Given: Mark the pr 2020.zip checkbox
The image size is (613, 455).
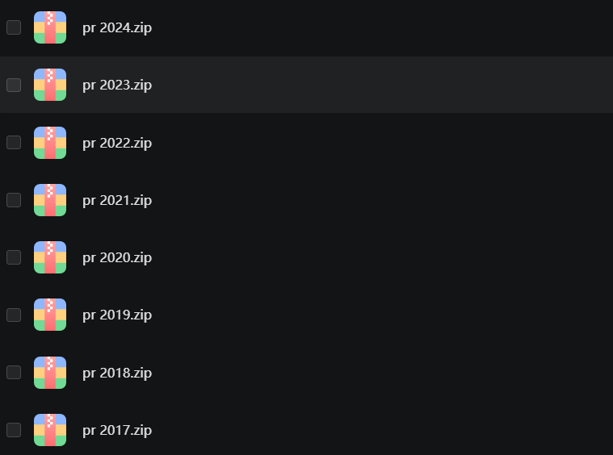Looking at the screenshot, I should [14, 257].
